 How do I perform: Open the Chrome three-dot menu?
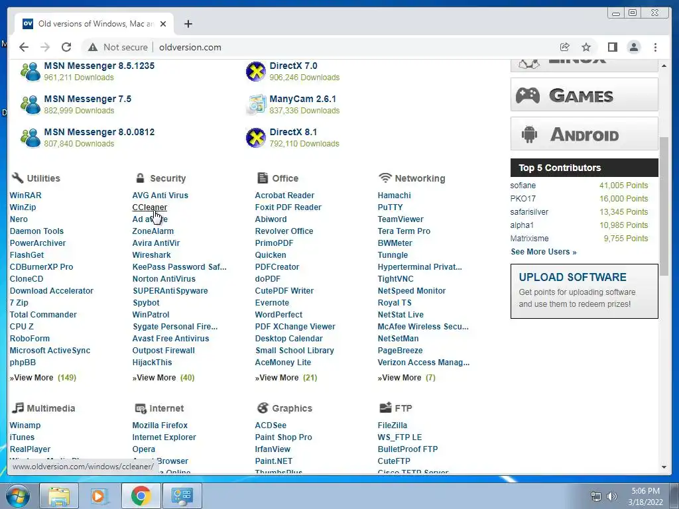point(655,47)
